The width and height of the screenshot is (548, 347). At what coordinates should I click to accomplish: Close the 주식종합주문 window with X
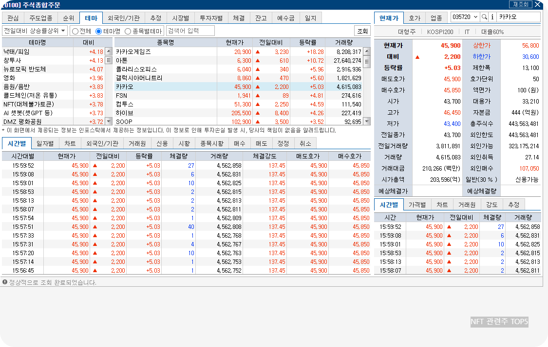(537, 4)
